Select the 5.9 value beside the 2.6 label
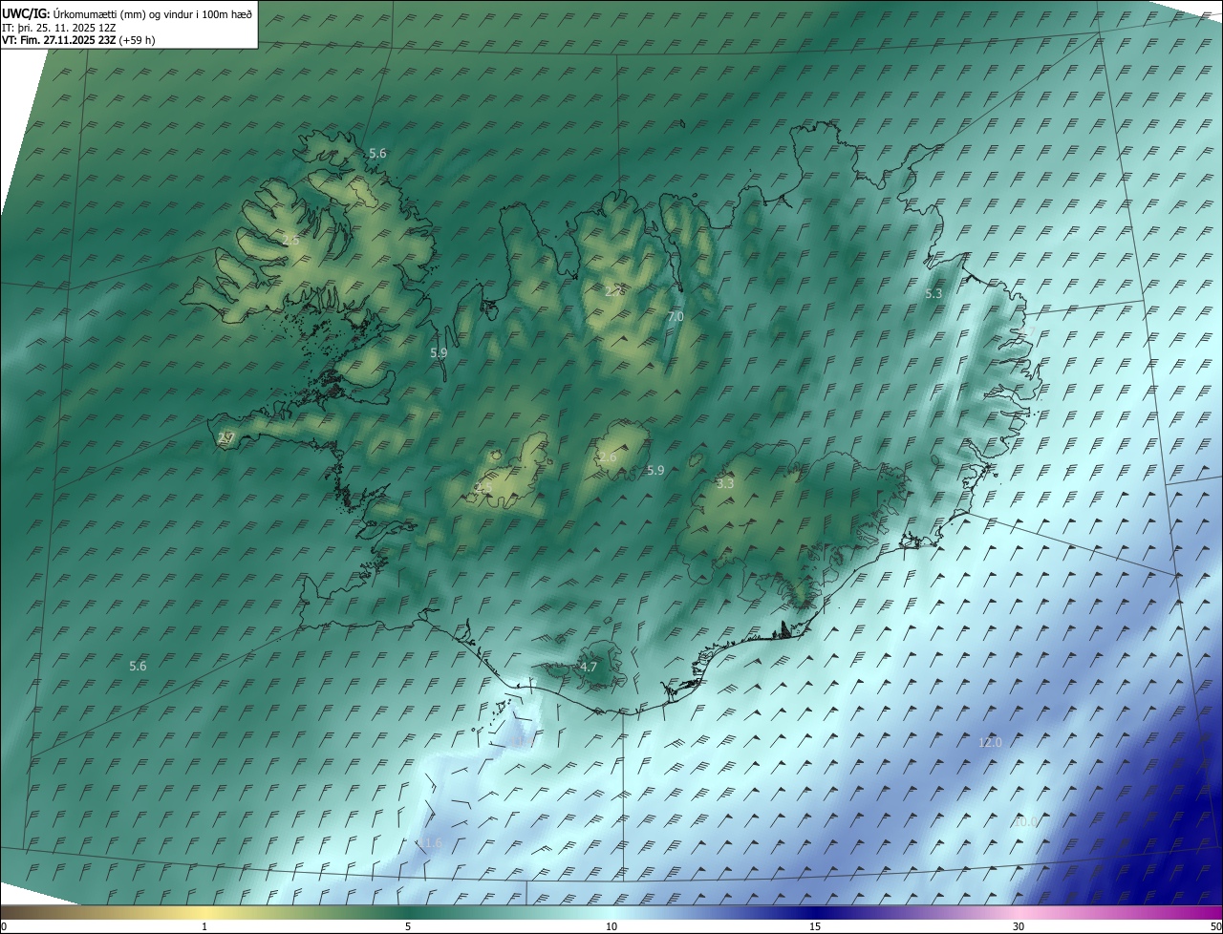Screen dimensions: 1223x934 click(x=655, y=470)
